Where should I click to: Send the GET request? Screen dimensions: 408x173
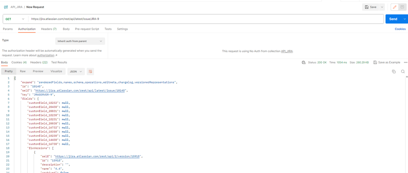pyautogui.click(x=393, y=19)
